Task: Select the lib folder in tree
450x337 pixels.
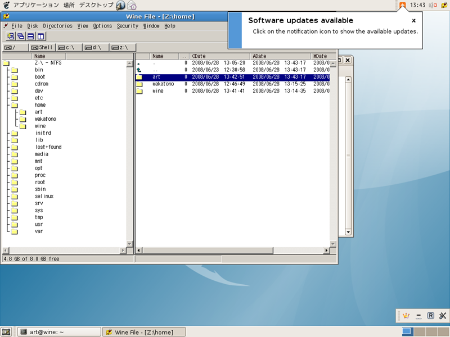Action: 39,140
